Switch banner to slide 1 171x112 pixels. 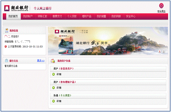[x=160, y=51]
